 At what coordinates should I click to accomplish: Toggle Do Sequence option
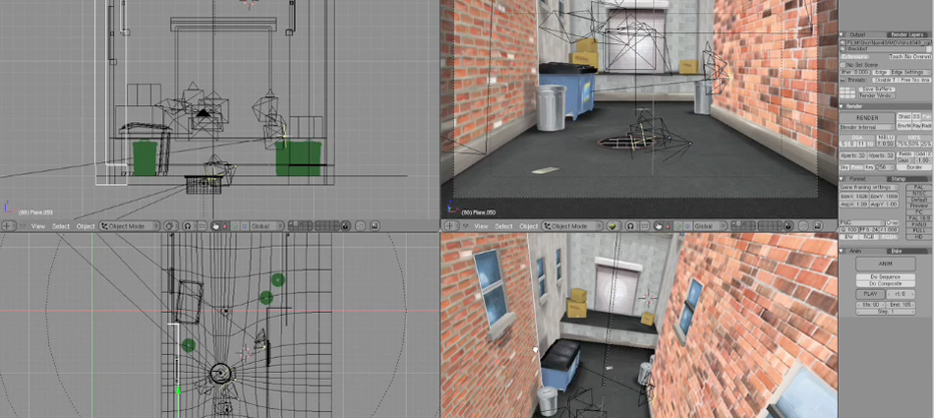click(x=886, y=276)
